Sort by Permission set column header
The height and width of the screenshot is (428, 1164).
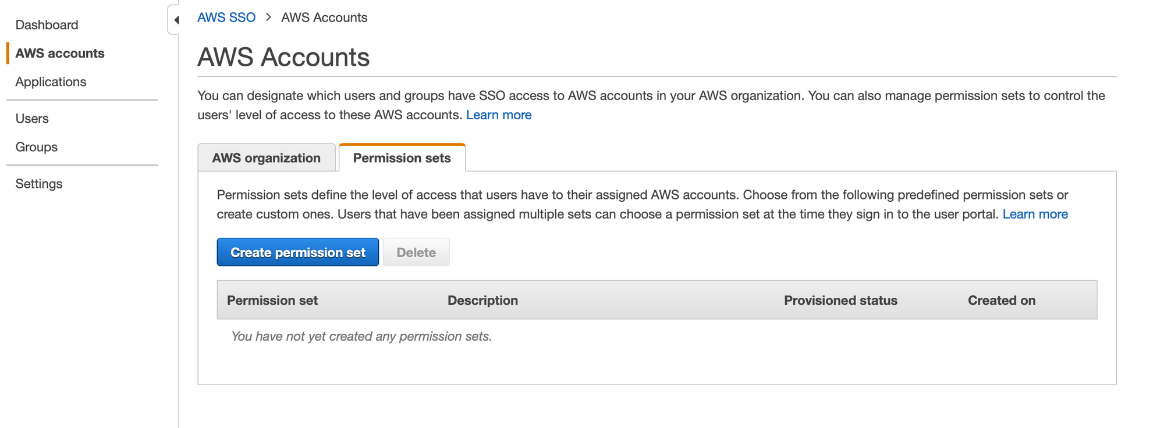pyautogui.click(x=272, y=301)
